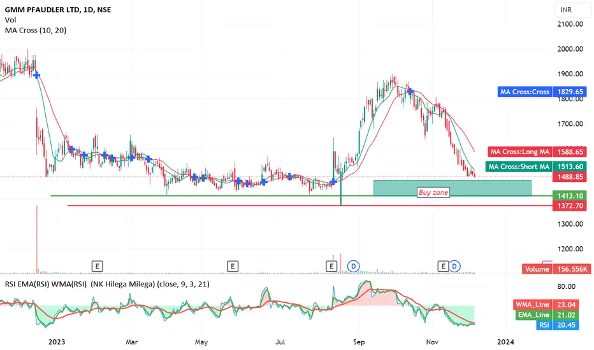Click the 2024 label on time axis
Viewport: 594px width, 350px height.
[505, 342]
